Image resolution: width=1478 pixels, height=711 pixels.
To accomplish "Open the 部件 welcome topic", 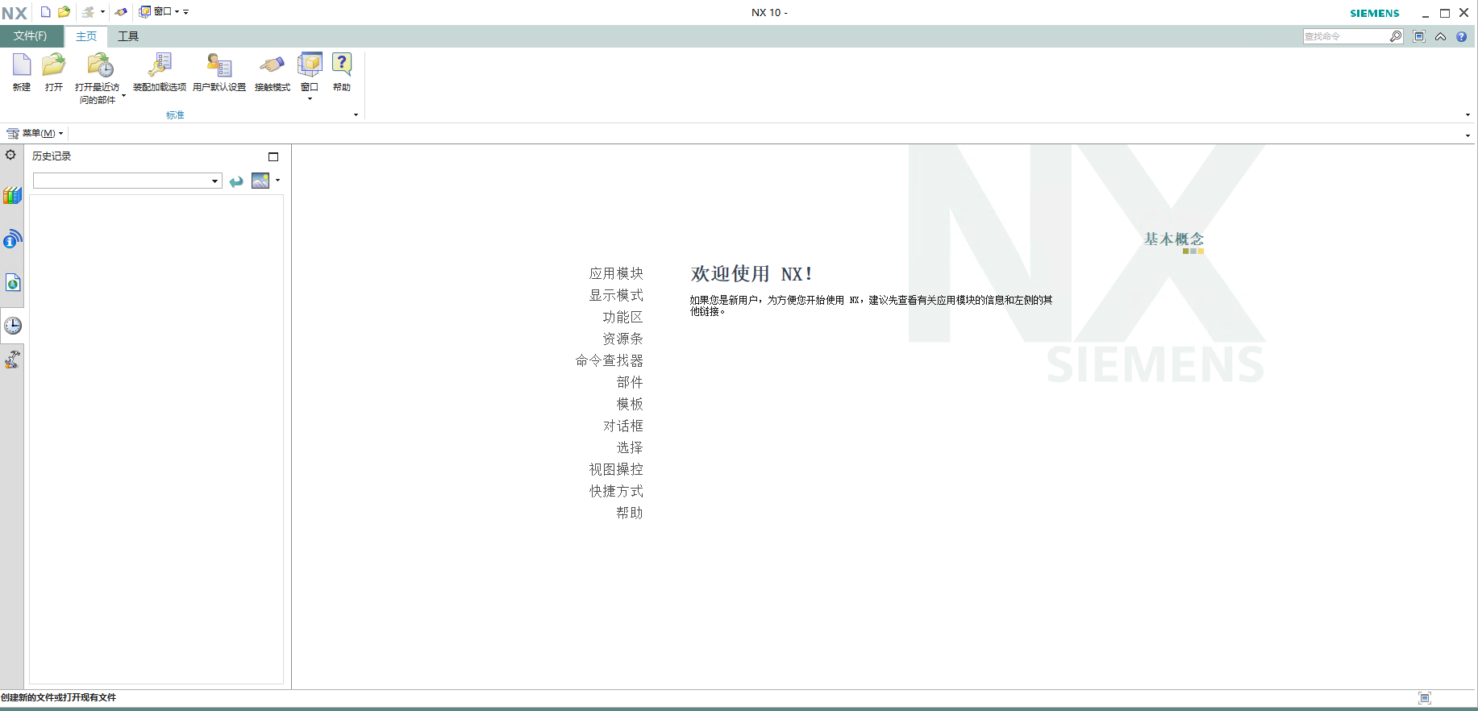I will (x=630, y=382).
